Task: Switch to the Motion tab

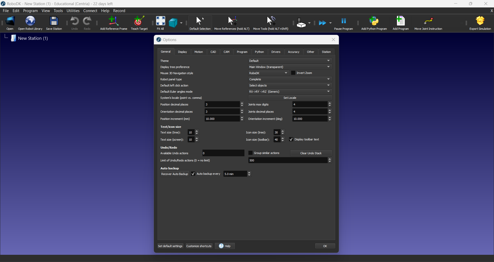Action: tap(199, 52)
